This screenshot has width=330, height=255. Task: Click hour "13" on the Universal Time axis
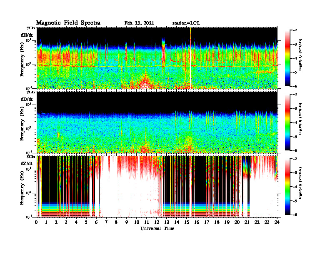pos(167,222)
